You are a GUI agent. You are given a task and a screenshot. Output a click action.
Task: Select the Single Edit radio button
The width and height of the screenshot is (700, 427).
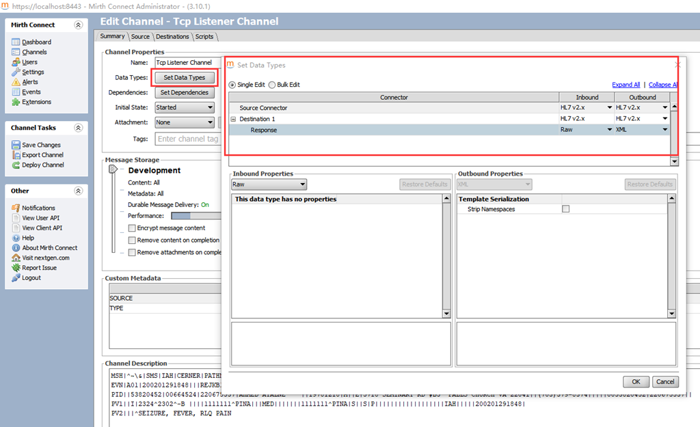click(232, 85)
